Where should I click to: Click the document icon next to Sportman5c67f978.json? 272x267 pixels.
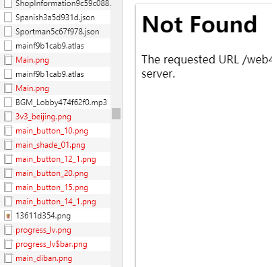tap(8, 32)
